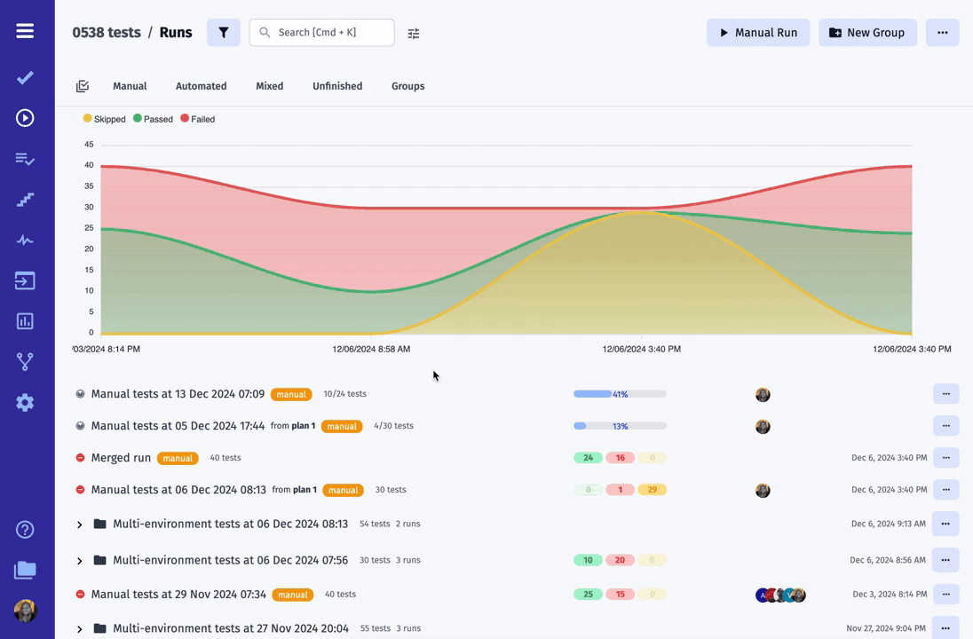973x639 pixels.
Task: Open the Pulse activity icon in sidebar
Action: point(25,241)
